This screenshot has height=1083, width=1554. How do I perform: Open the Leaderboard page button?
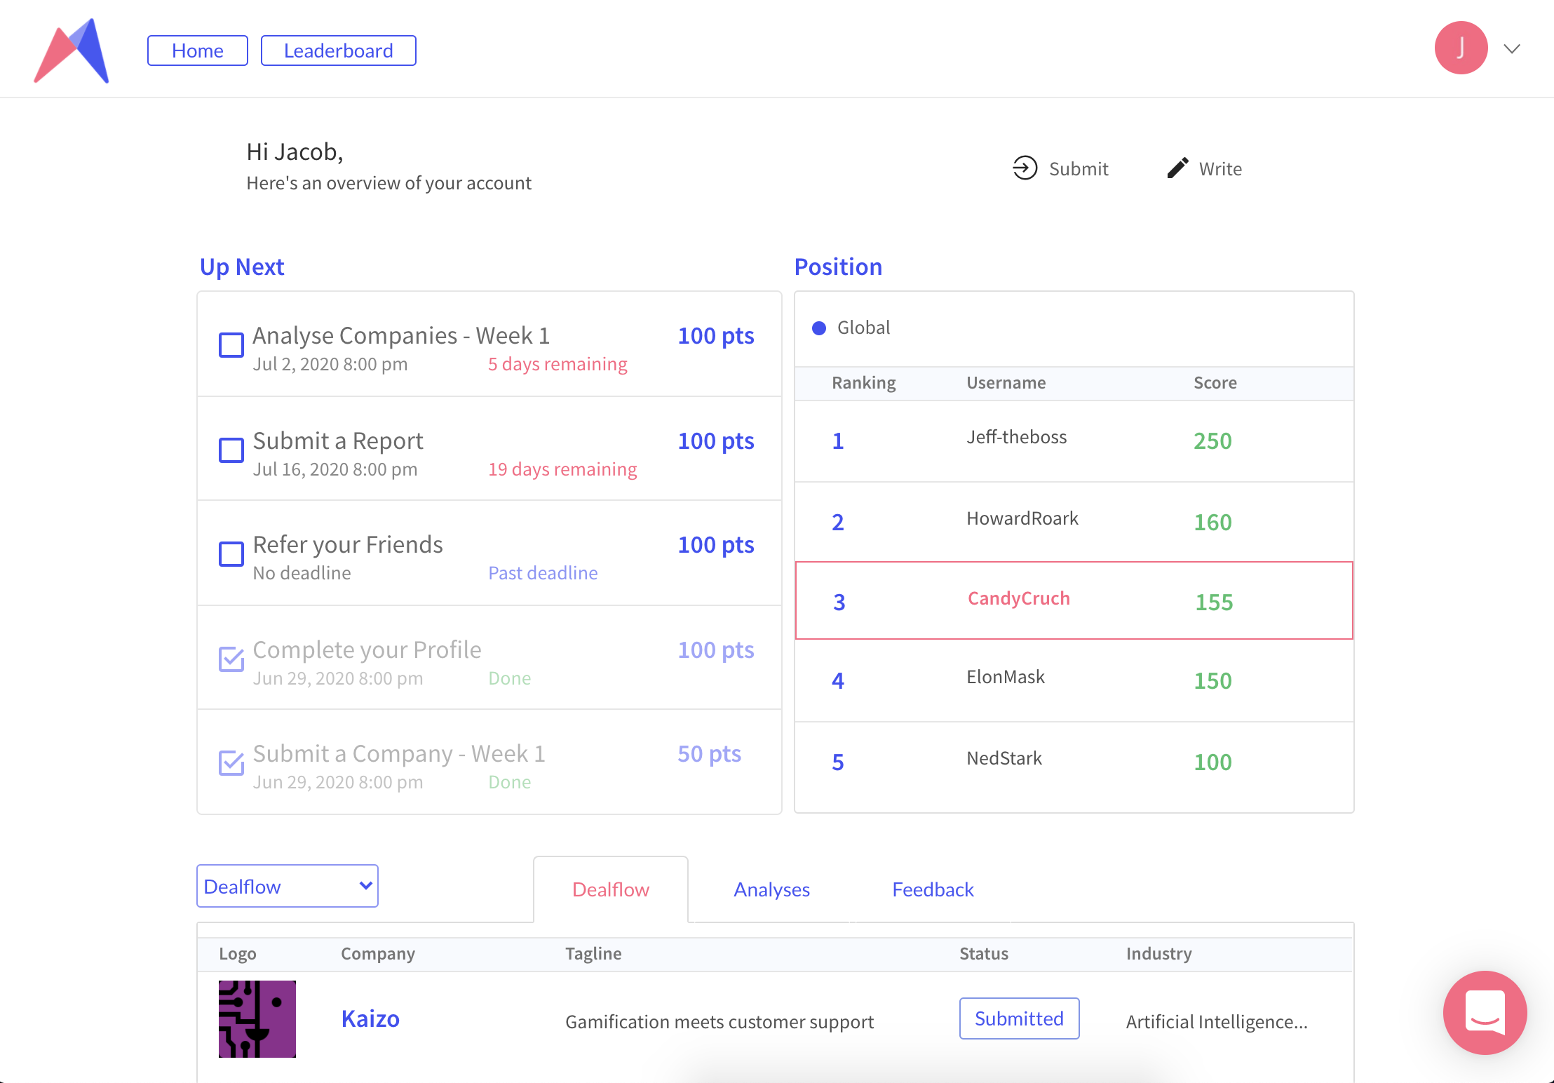tap(338, 51)
